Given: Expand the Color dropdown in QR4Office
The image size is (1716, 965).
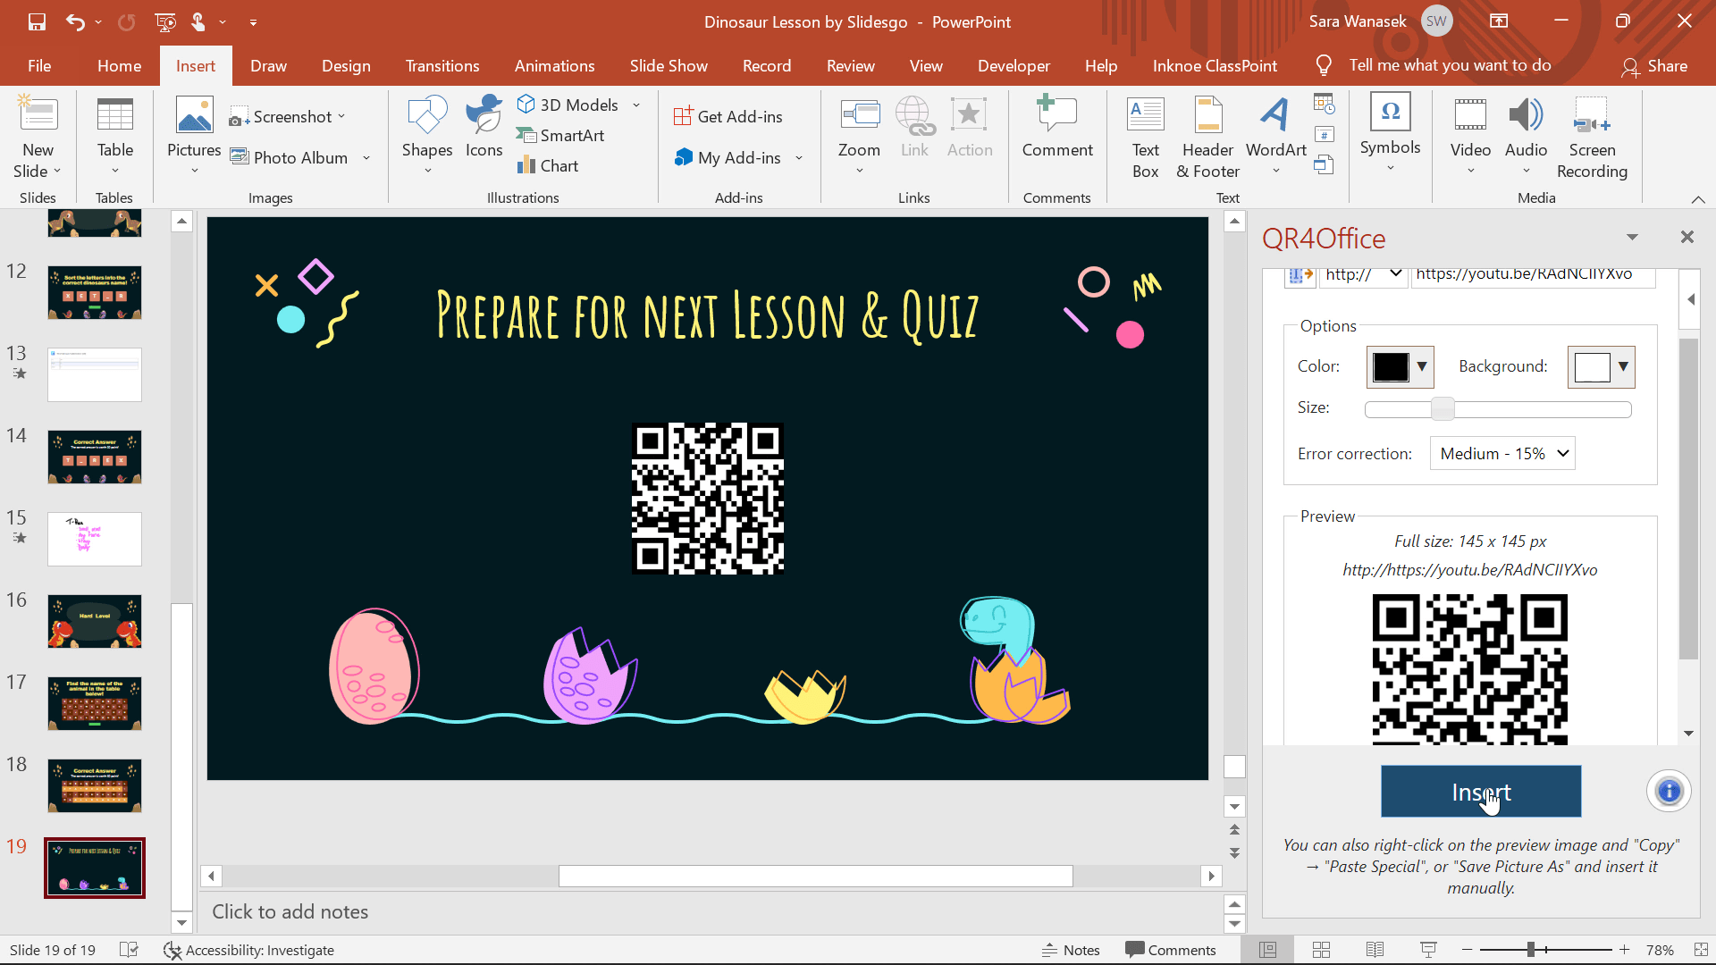Looking at the screenshot, I should [1423, 365].
